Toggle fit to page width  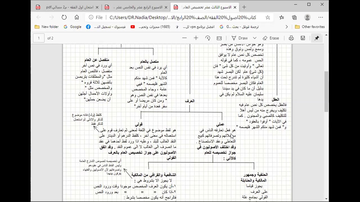point(219,38)
